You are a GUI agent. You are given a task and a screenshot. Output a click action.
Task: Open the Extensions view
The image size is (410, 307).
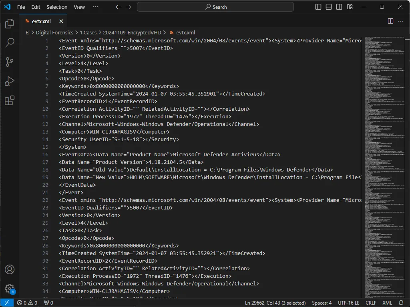(x=10, y=100)
